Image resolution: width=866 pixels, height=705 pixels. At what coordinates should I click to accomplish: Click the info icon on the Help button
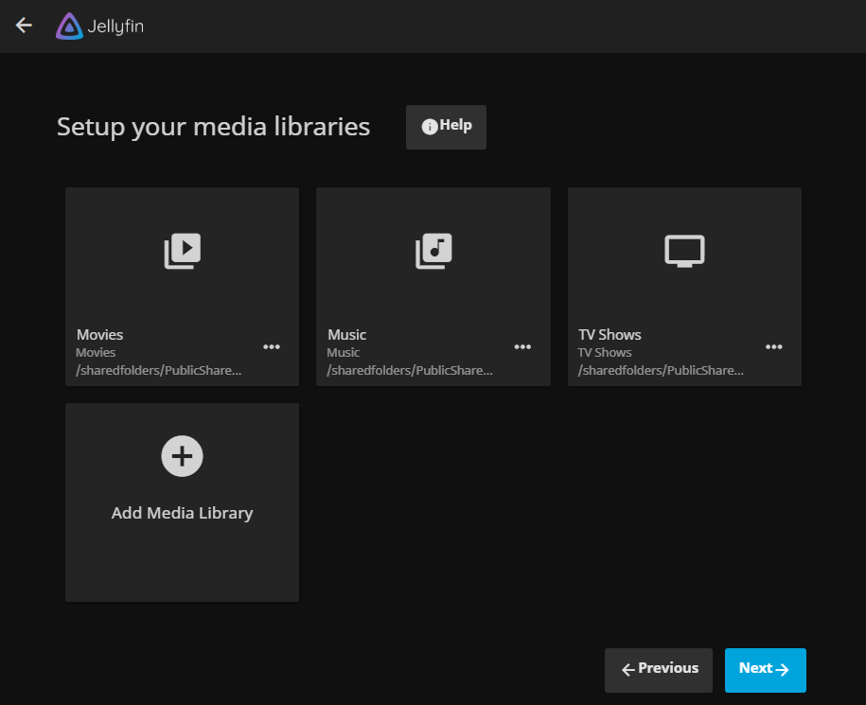click(x=430, y=127)
